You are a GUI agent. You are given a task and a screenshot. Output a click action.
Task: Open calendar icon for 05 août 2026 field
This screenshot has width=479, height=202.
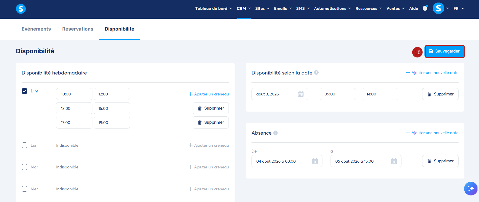394,161
